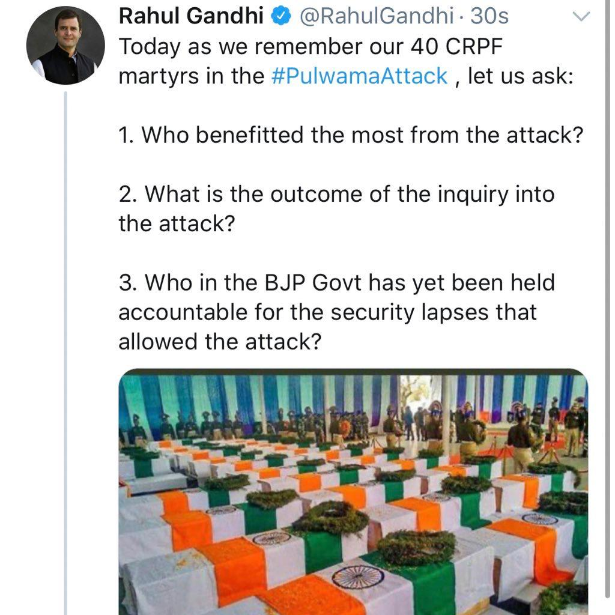Click the text 'allowed the attack?'
The height and width of the screenshot is (615, 615).
pos(220,342)
